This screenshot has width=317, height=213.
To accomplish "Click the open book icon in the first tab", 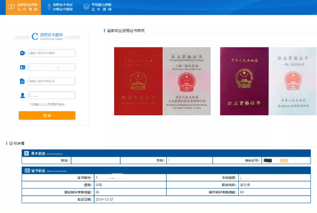I will [9, 6].
